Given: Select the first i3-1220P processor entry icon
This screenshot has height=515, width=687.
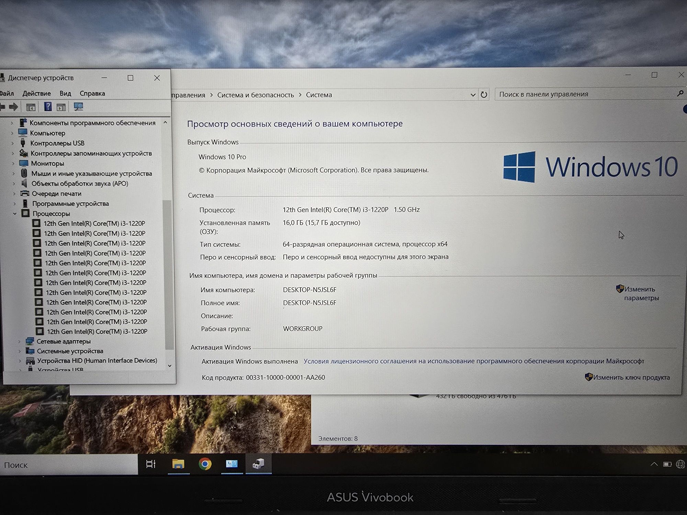Looking at the screenshot, I should [x=36, y=223].
